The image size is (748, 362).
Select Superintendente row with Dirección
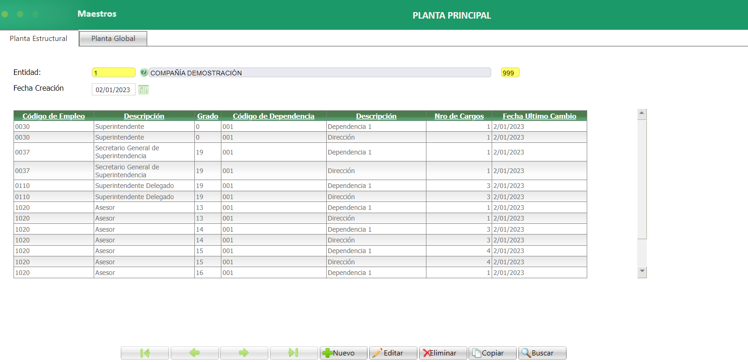(300, 137)
